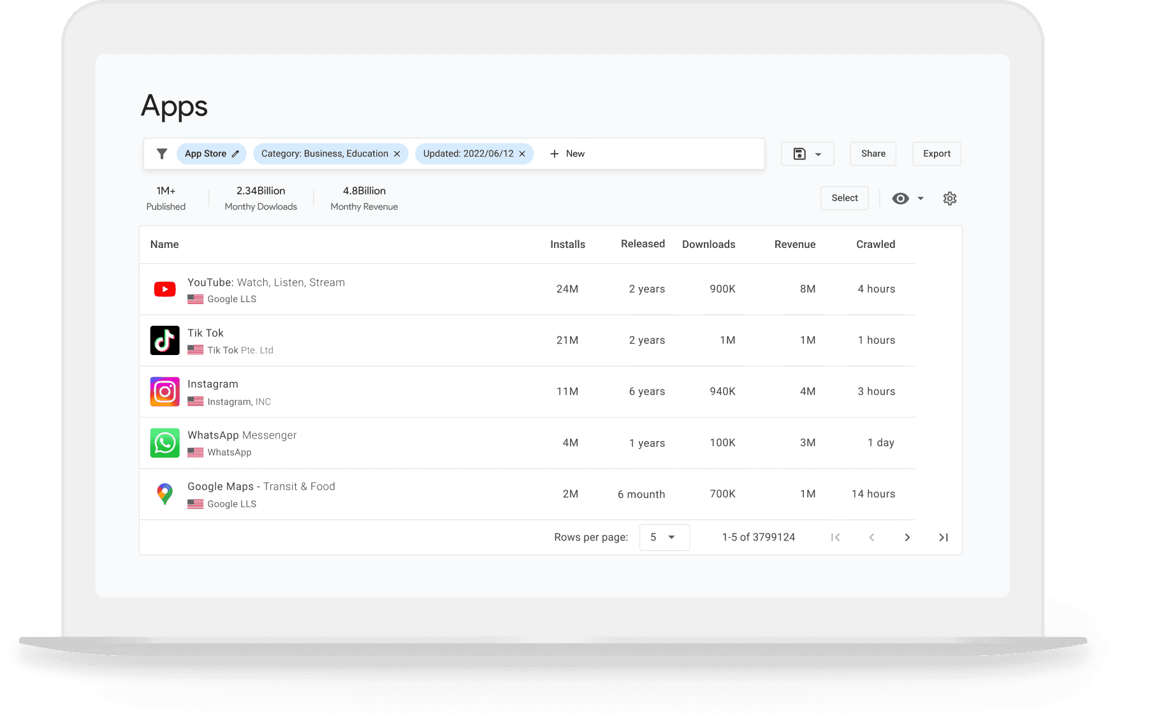The width and height of the screenshot is (1166, 726).
Task: Go to the next page
Action: pos(907,537)
